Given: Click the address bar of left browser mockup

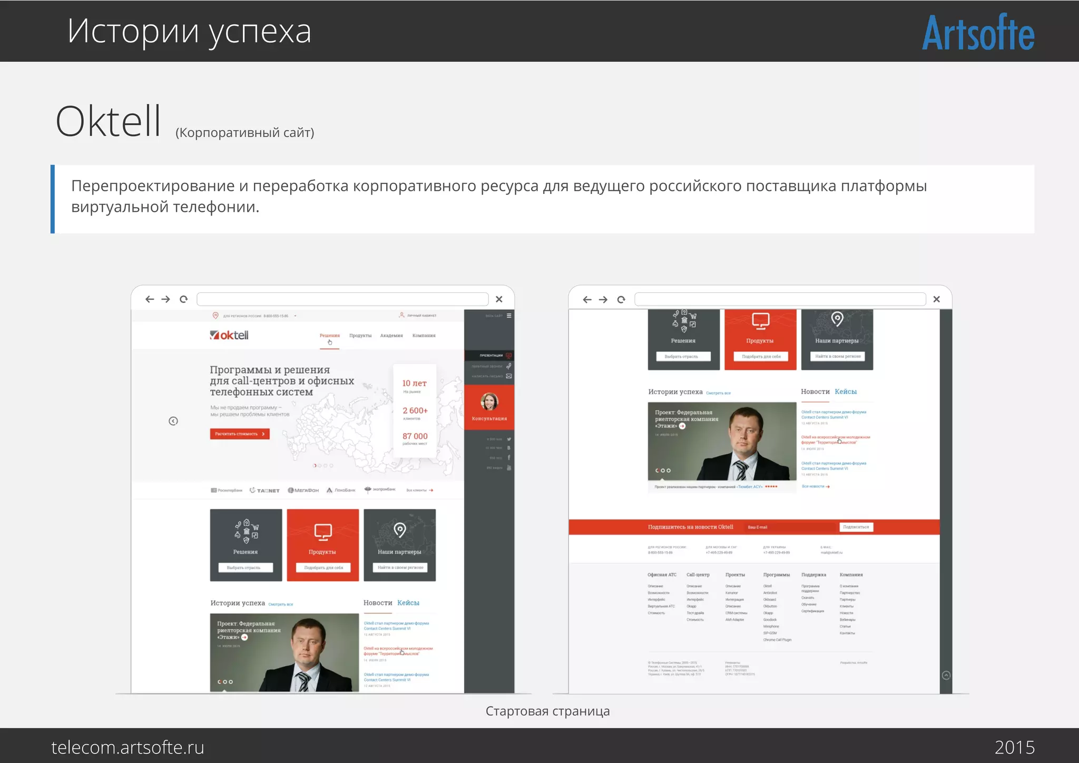Looking at the screenshot, I should [x=342, y=299].
